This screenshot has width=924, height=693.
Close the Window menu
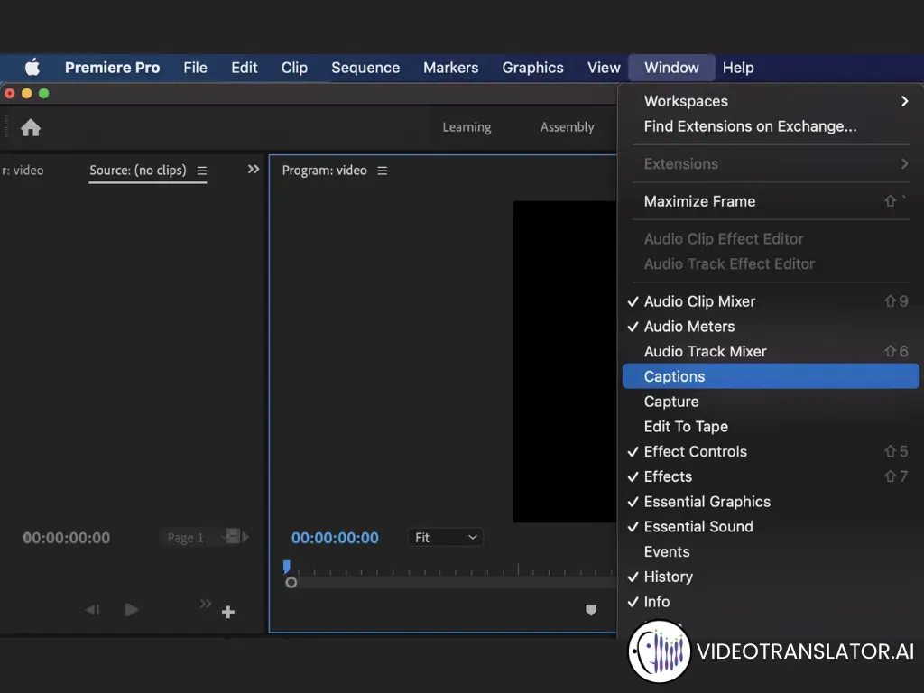671,68
